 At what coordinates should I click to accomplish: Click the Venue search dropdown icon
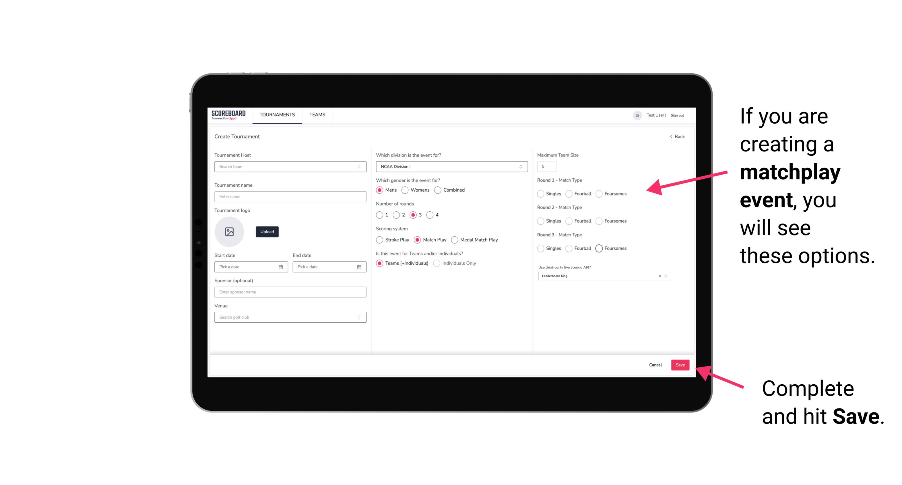359,317
